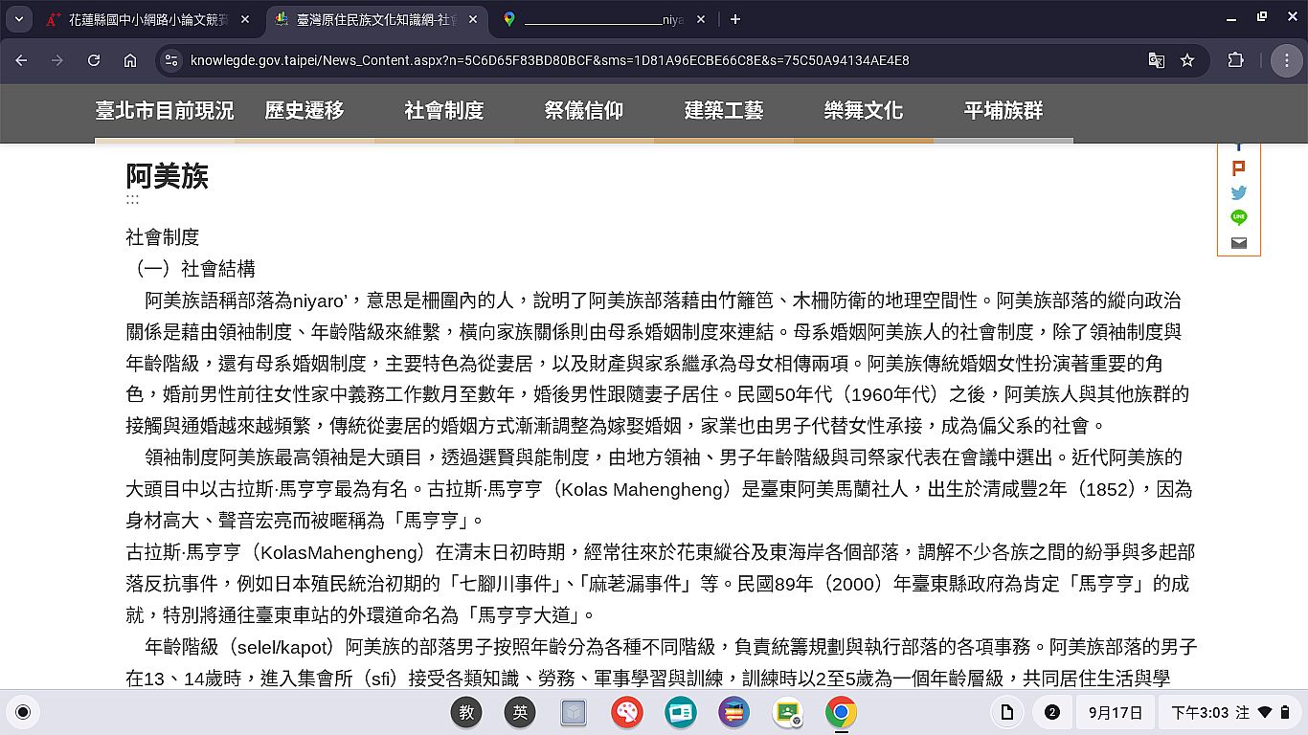The height and width of the screenshot is (735, 1308).
Task: Open Chrome three-dot menu
Action: click(1286, 60)
